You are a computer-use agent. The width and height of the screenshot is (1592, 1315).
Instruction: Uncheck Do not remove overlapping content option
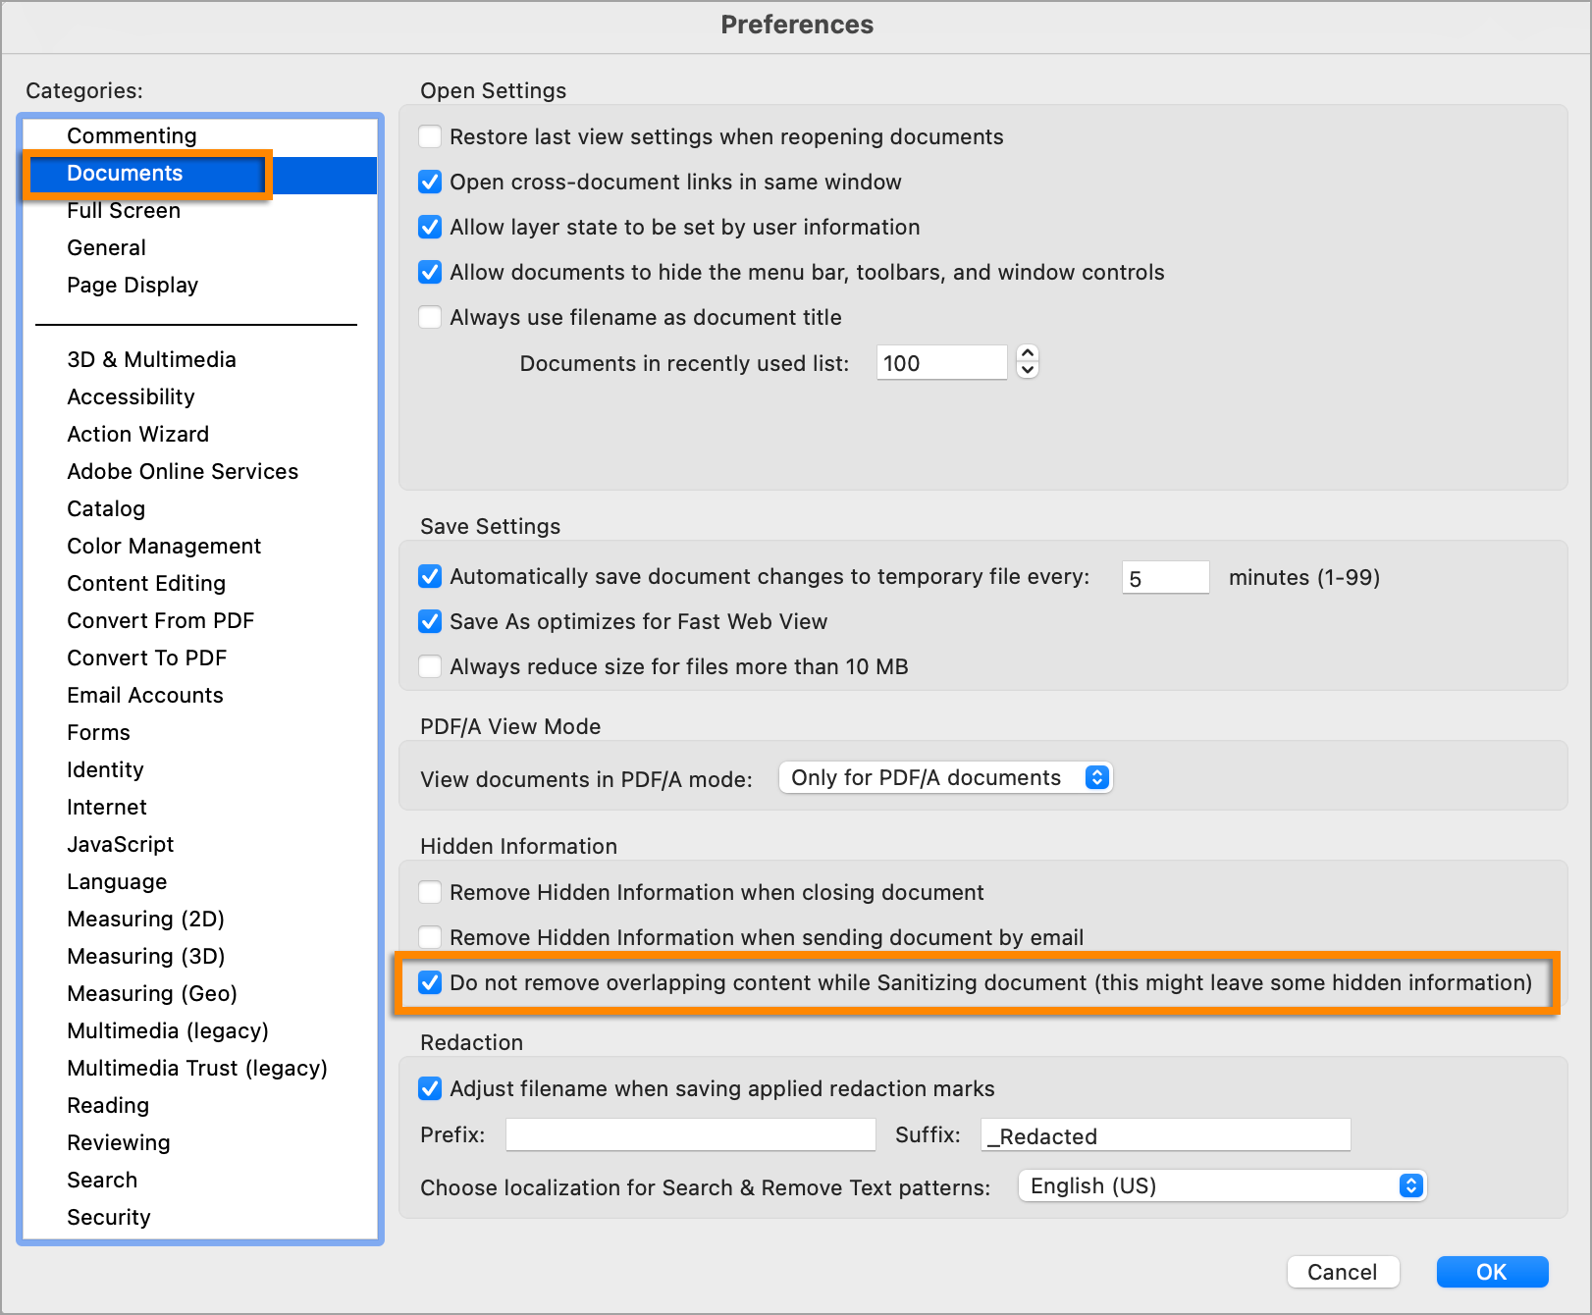tap(430, 982)
